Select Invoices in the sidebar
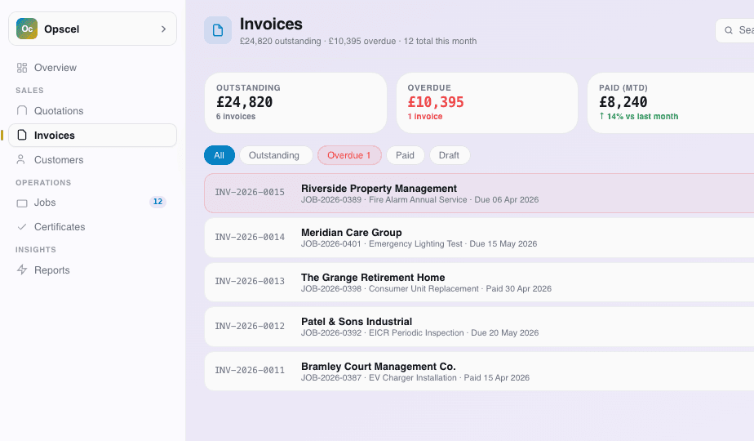 point(93,136)
